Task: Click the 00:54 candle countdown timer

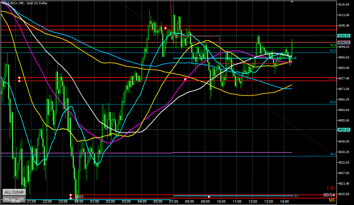Action: tap(330, 194)
